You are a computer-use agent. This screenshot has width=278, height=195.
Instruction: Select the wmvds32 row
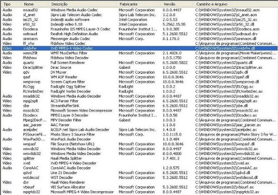(x=140, y=149)
